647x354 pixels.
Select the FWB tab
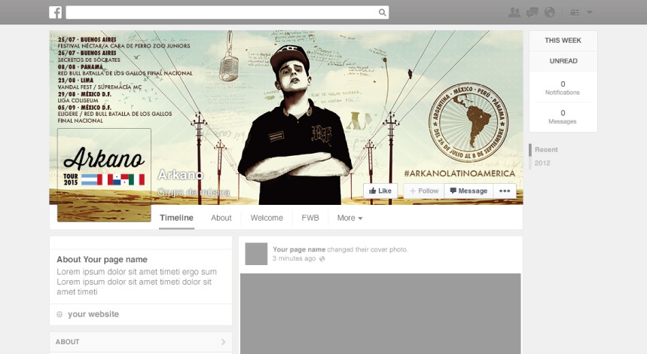tap(310, 218)
